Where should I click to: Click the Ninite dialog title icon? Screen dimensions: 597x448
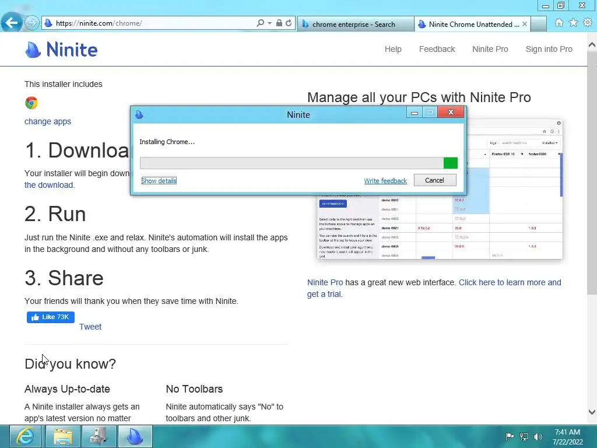139,114
